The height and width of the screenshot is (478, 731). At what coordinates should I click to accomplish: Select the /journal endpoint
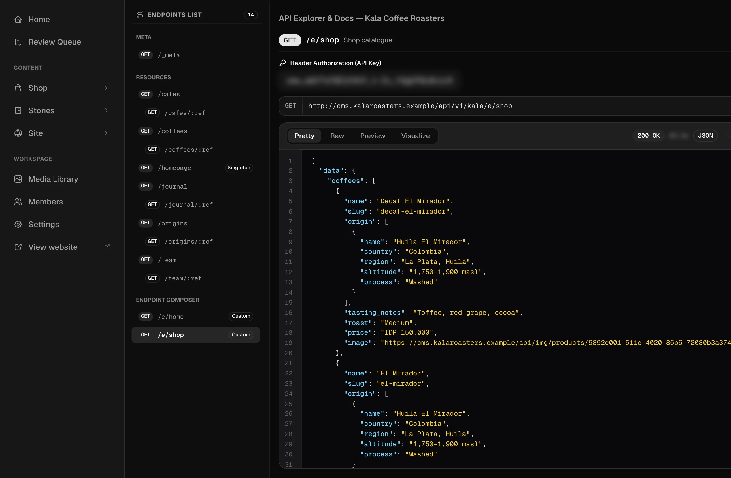(x=196, y=186)
